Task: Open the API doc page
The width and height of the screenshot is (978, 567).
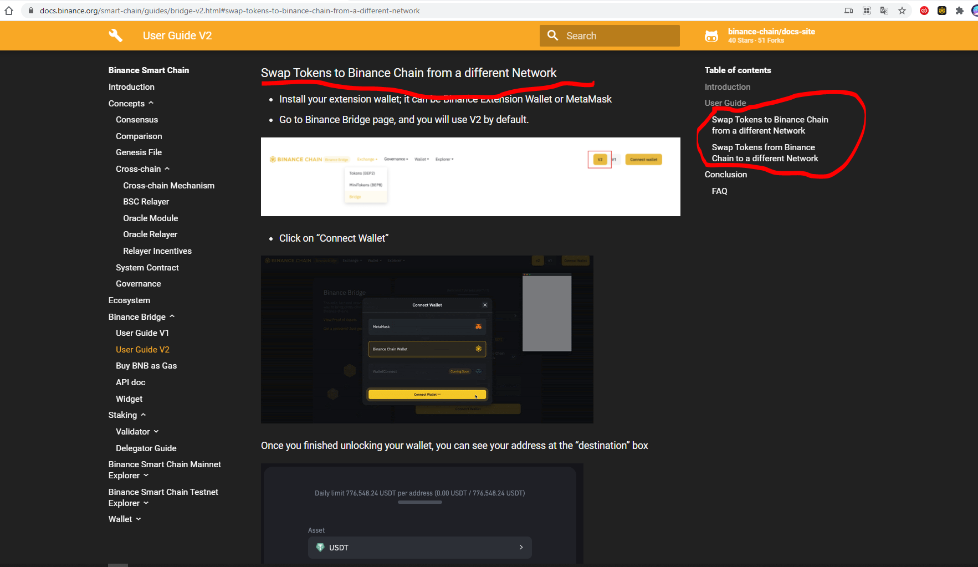Action: click(131, 382)
